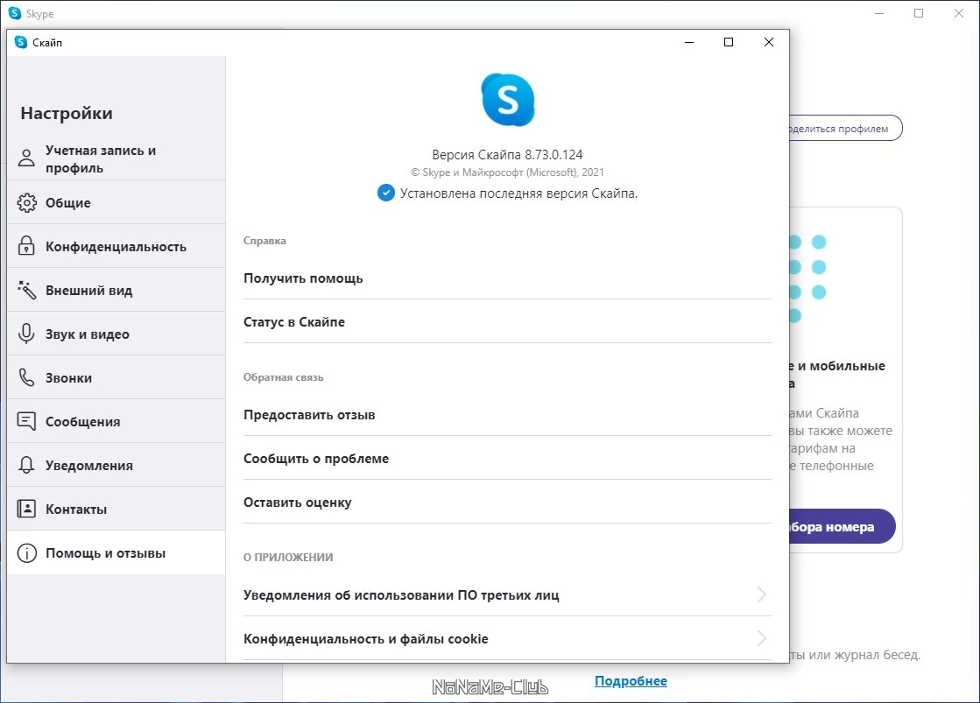Viewport: 980px width, 703px height.
Task: Open the Звонки settings tab
Action: 116,377
